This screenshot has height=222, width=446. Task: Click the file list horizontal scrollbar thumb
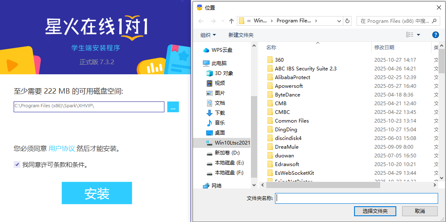(323, 185)
